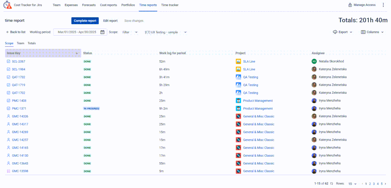Open the calendar icon in Worklog period

[x=102, y=32]
